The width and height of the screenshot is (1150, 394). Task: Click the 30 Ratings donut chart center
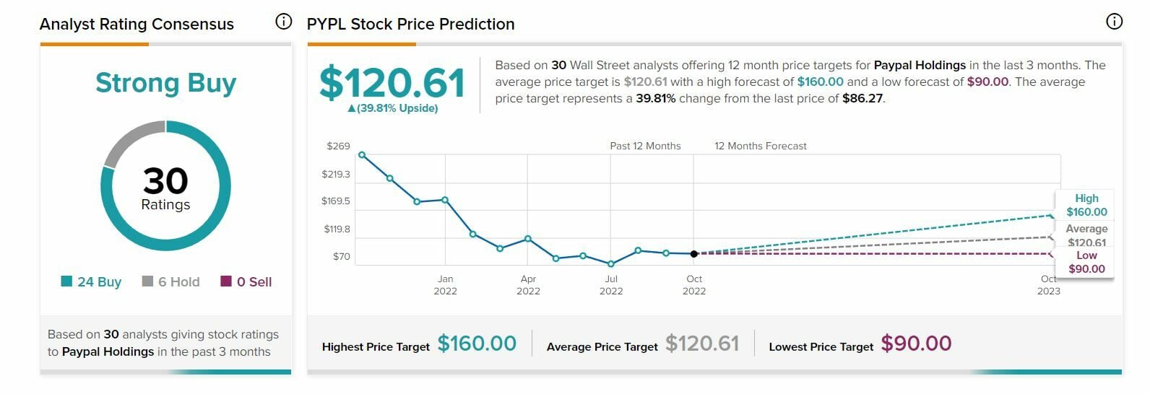click(165, 188)
